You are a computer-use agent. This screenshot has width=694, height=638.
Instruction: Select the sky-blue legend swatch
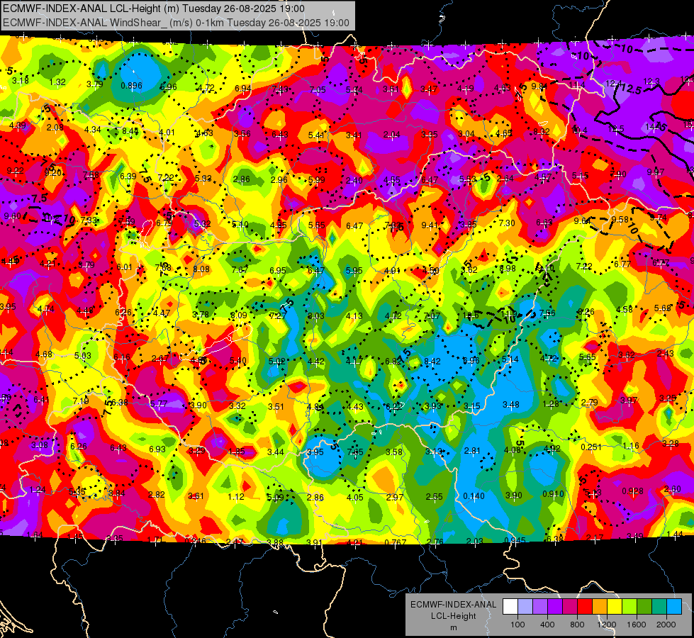pos(674,607)
